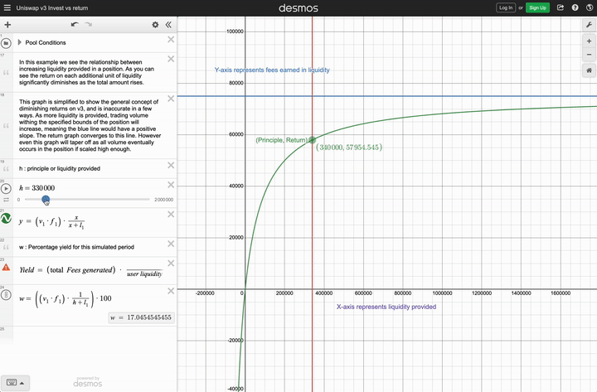Add a new expression item
This screenshot has width=597, height=392.
pyautogui.click(x=7, y=25)
